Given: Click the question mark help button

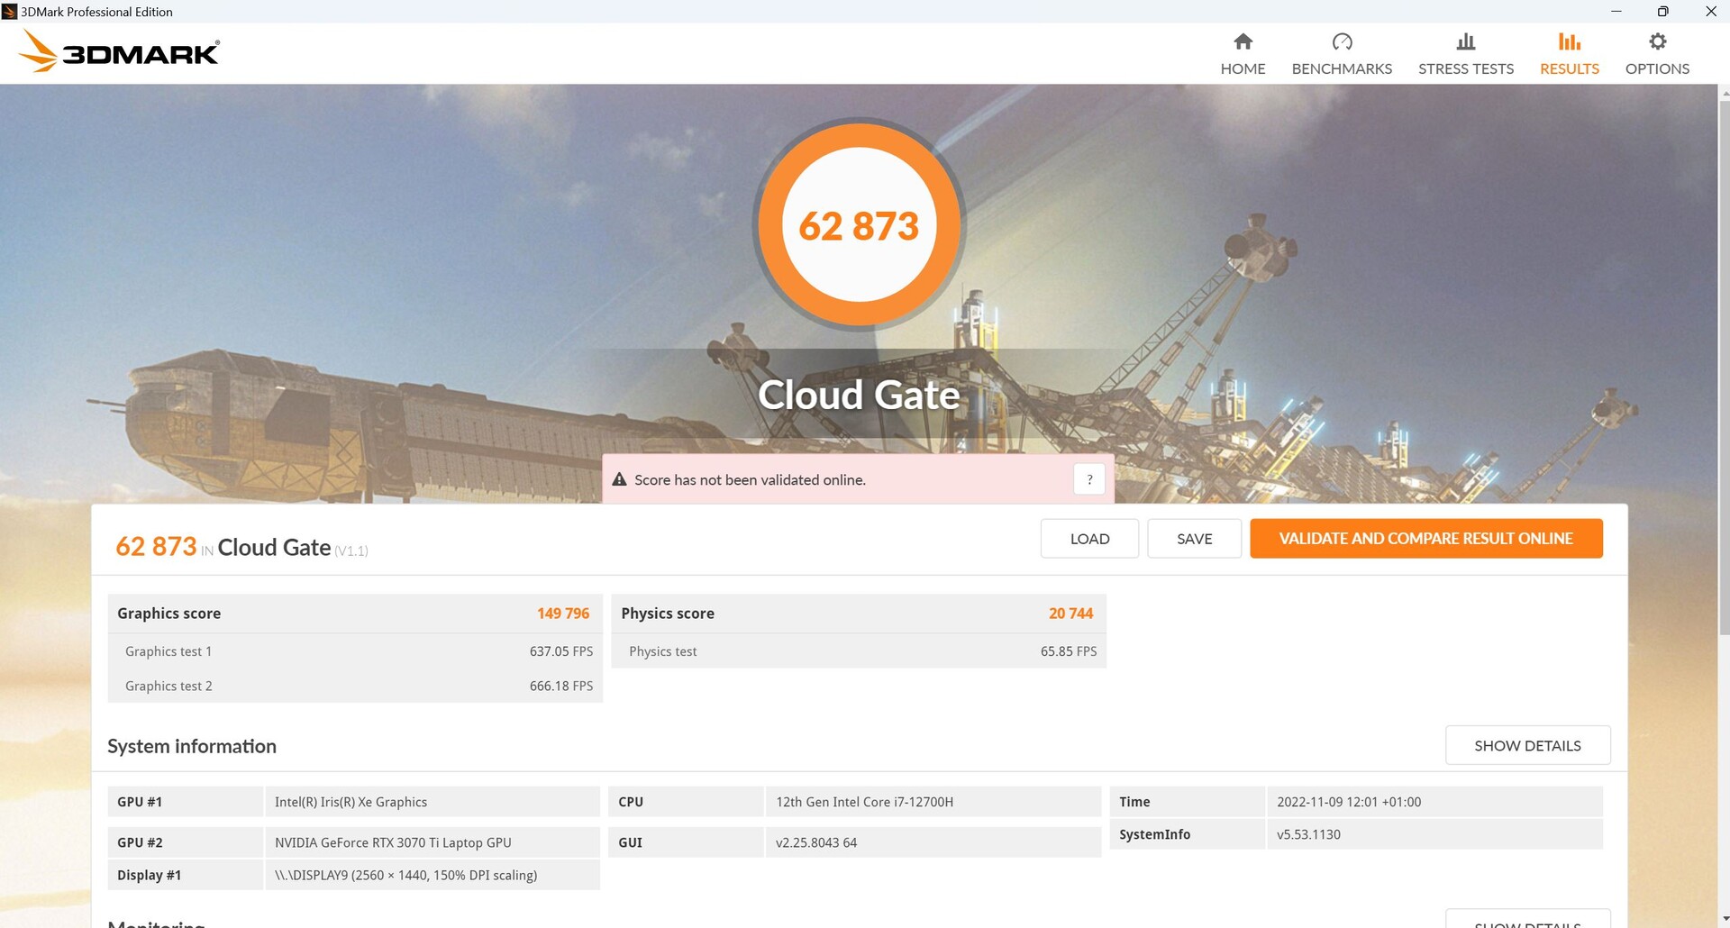Looking at the screenshot, I should pyautogui.click(x=1088, y=479).
